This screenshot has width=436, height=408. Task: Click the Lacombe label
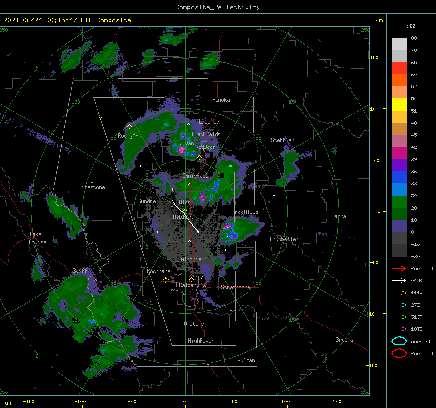pyautogui.click(x=209, y=122)
